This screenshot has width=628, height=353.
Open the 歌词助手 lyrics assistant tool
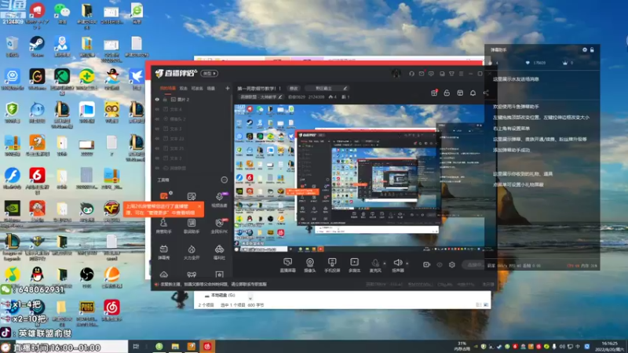pos(192,226)
